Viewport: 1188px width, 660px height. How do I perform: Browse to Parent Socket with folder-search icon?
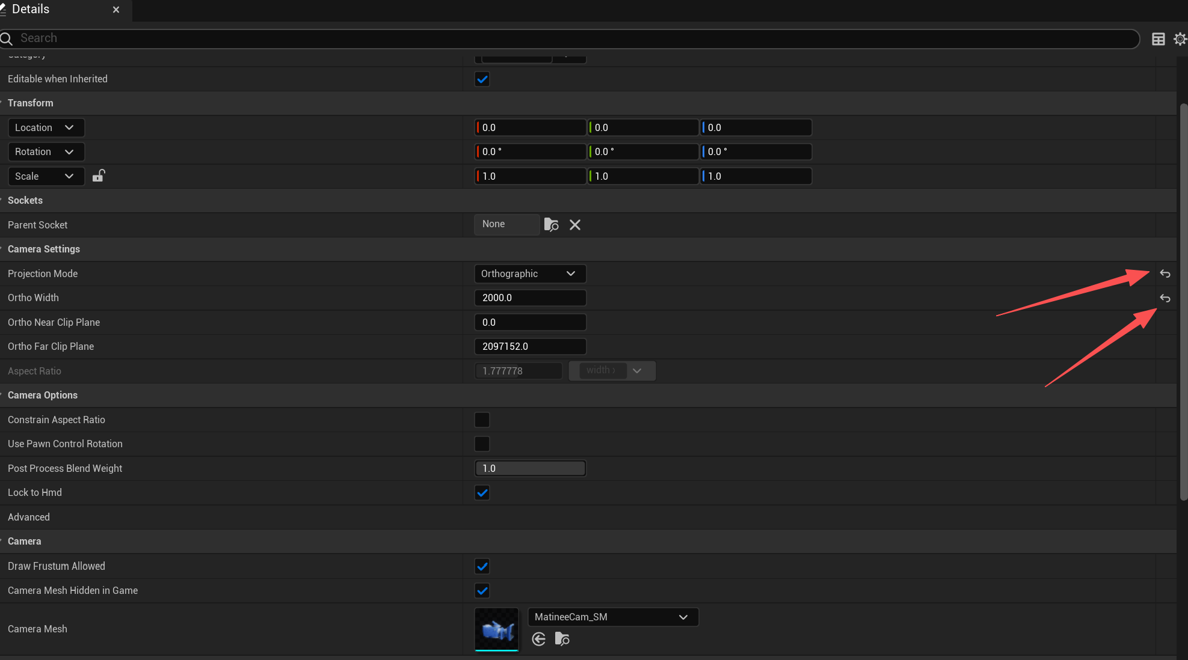coord(551,225)
